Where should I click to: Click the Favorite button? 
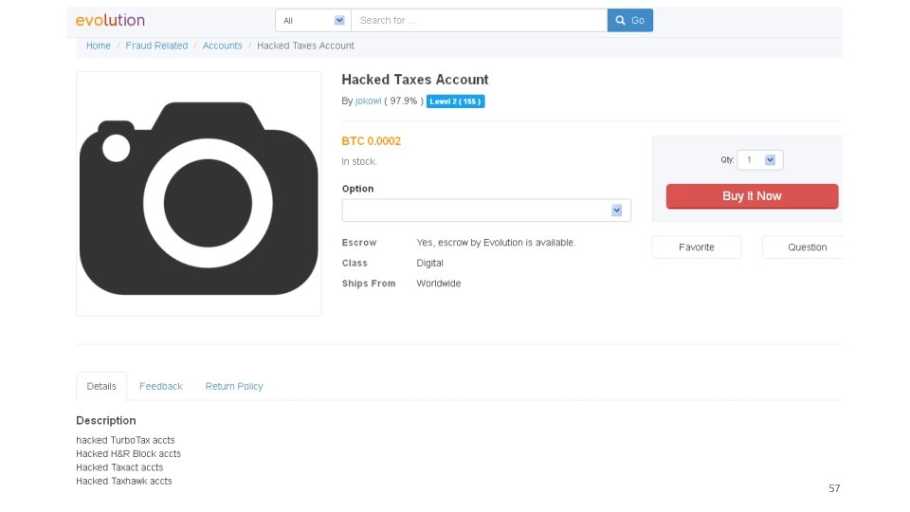697,247
